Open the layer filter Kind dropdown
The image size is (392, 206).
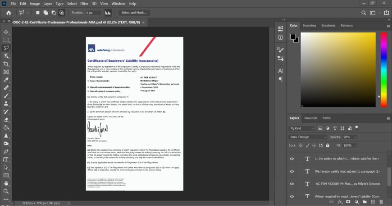(x=302, y=128)
